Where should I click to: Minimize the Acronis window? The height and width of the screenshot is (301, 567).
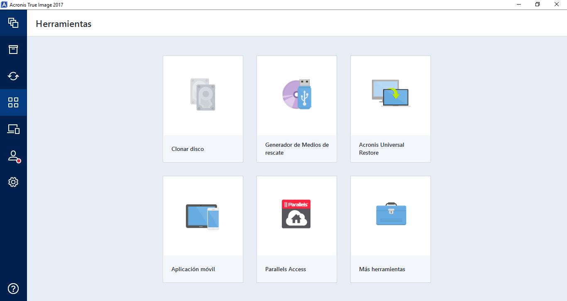(519, 5)
